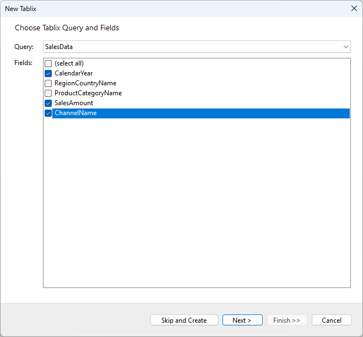Select the SalesAmount field label
This screenshot has width=363, height=337.
click(74, 103)
